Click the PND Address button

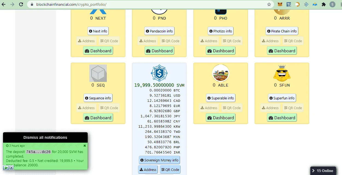pos(148,41)
